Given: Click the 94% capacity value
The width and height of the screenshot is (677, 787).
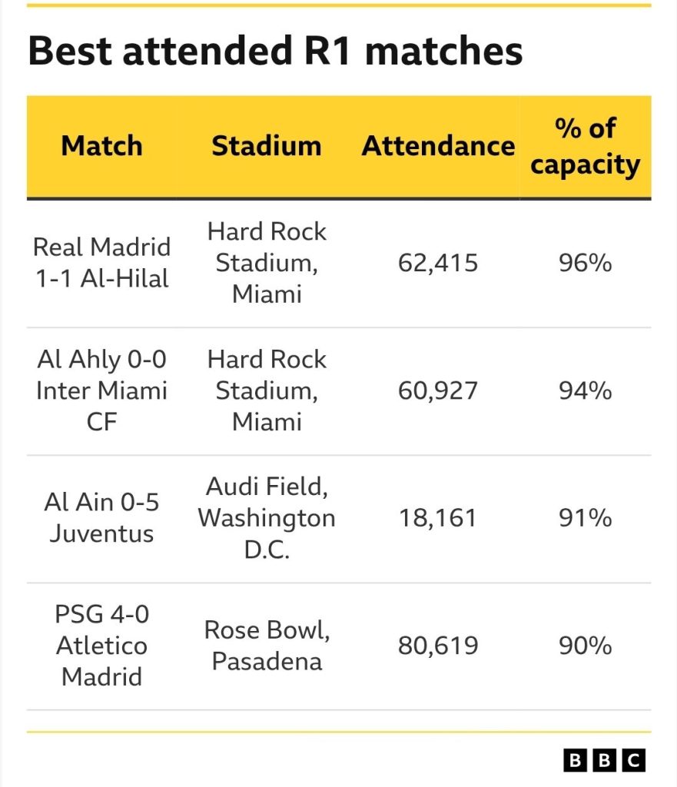Looking at the screenshot, I should pos(585,390).
